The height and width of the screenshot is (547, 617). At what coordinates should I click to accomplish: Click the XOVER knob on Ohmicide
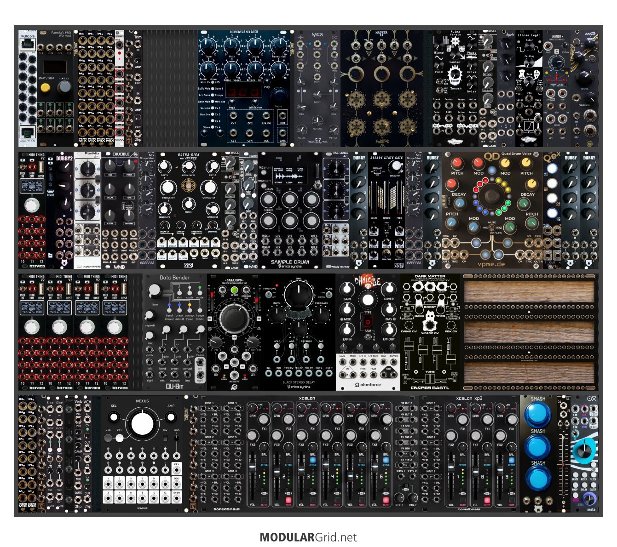pyautogui.click(x=389, y=288)
